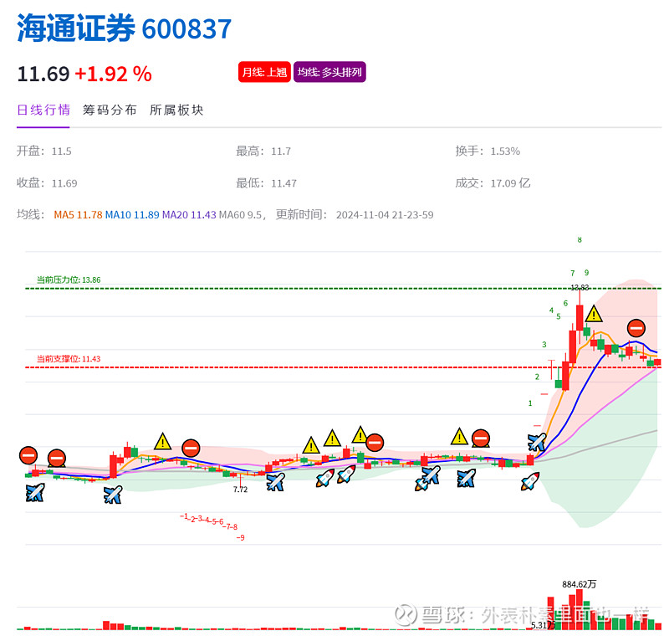The height and width of the screenshot is (636, 669).
Task: Click the fourth no-entry sign from the left
Action: (x=375, y=443)
